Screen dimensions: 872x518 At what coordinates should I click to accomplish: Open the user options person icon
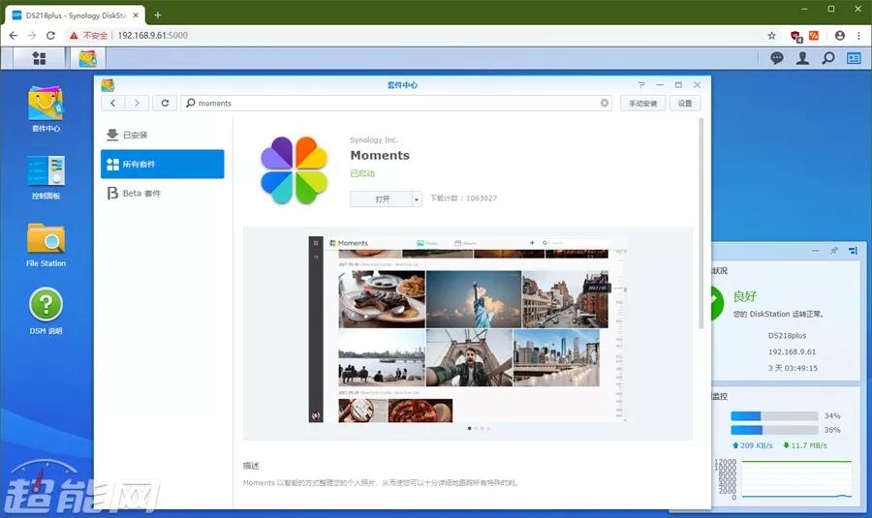(x=802, y=58)
